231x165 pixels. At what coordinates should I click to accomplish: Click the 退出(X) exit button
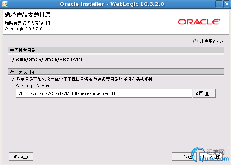(21, 156)
